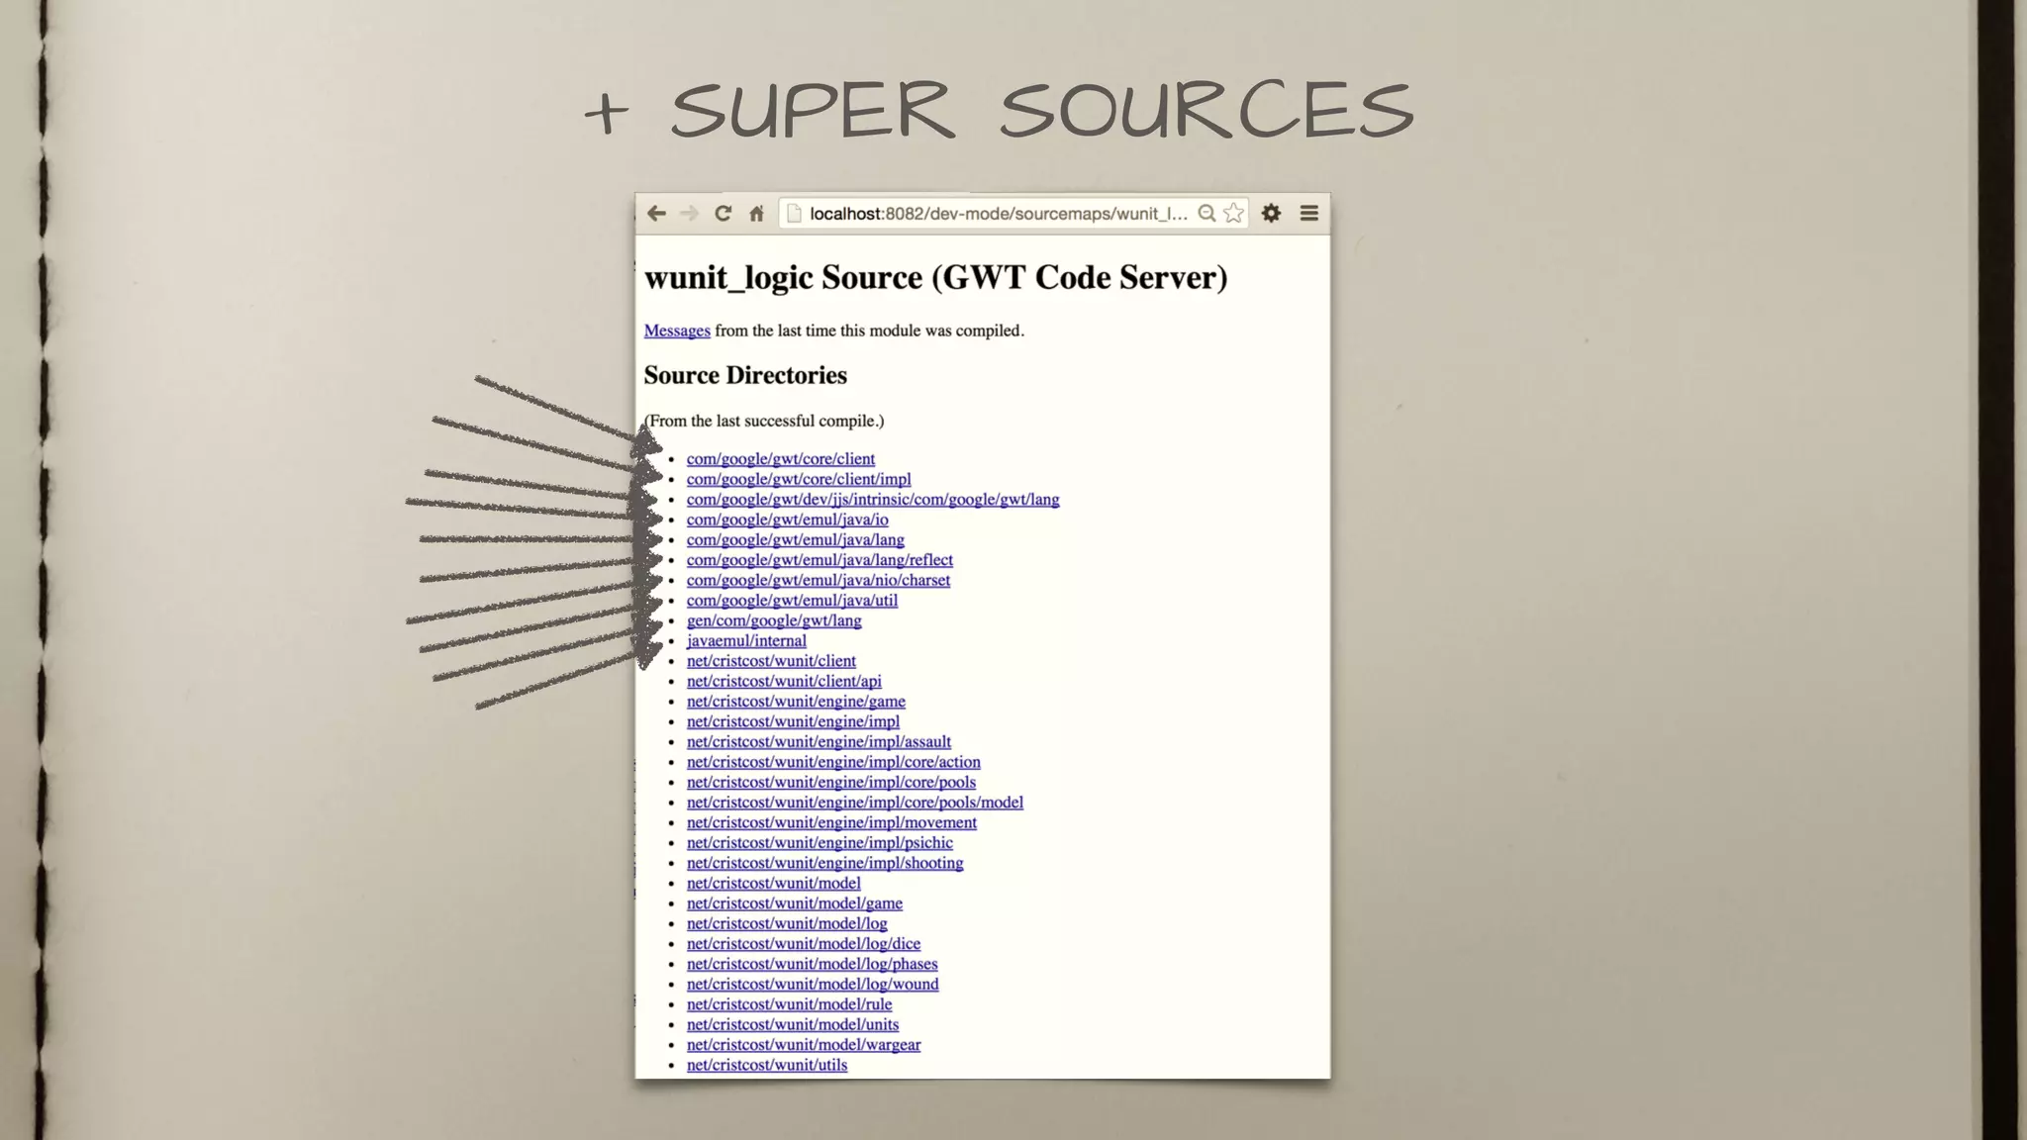The image size is (2027, 1140).
Task: Open net/cristcost/wunit/model link
Action: 774,883
